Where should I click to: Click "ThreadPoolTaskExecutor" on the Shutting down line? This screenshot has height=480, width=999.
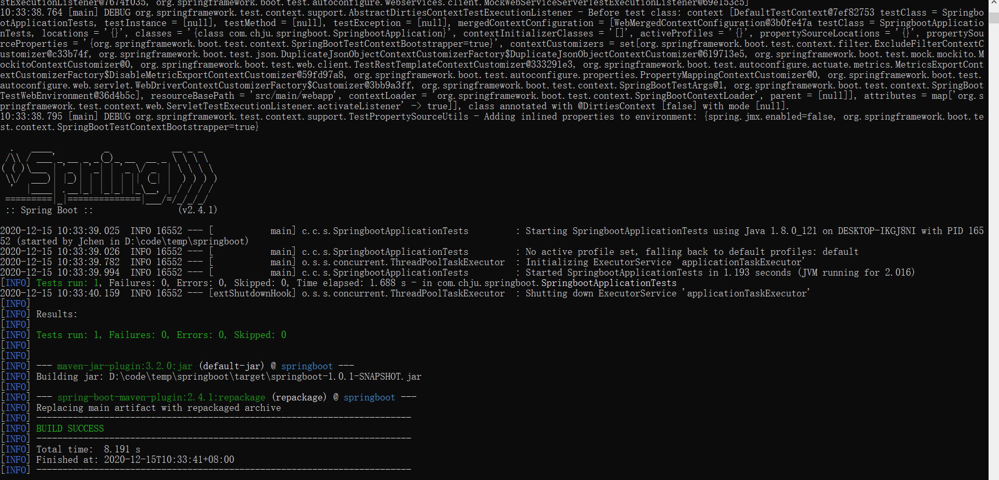[x=448, y=293]
